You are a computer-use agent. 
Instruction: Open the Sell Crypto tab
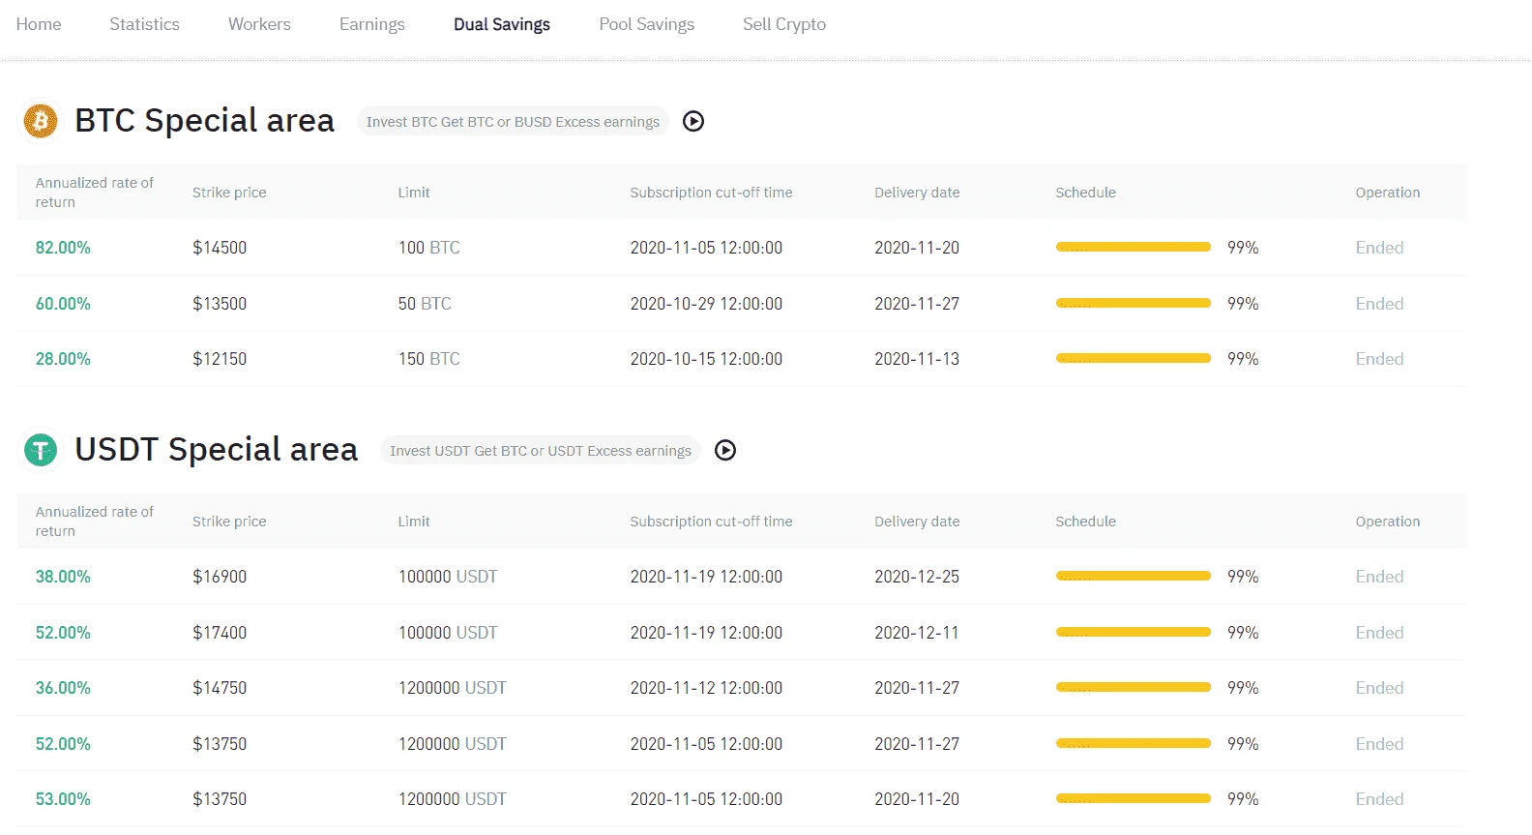(x=784, y=24)
